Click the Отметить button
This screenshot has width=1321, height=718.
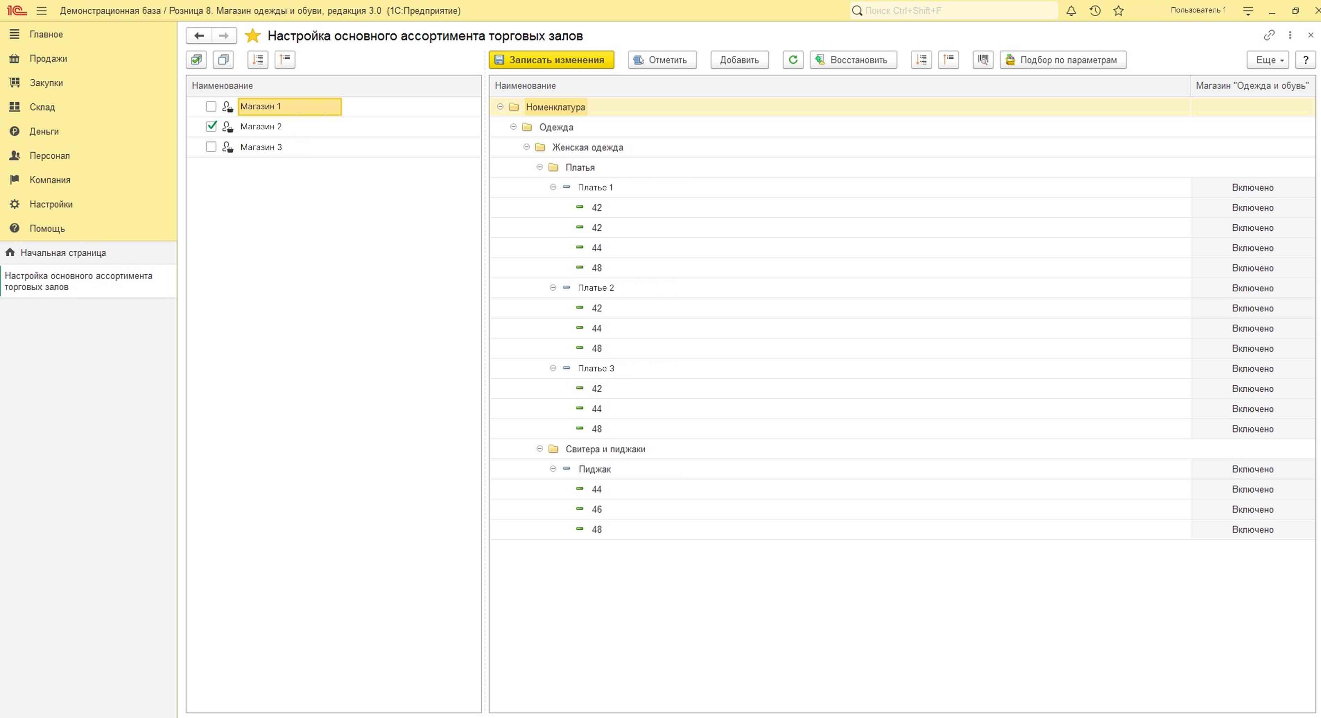(662, 60)
